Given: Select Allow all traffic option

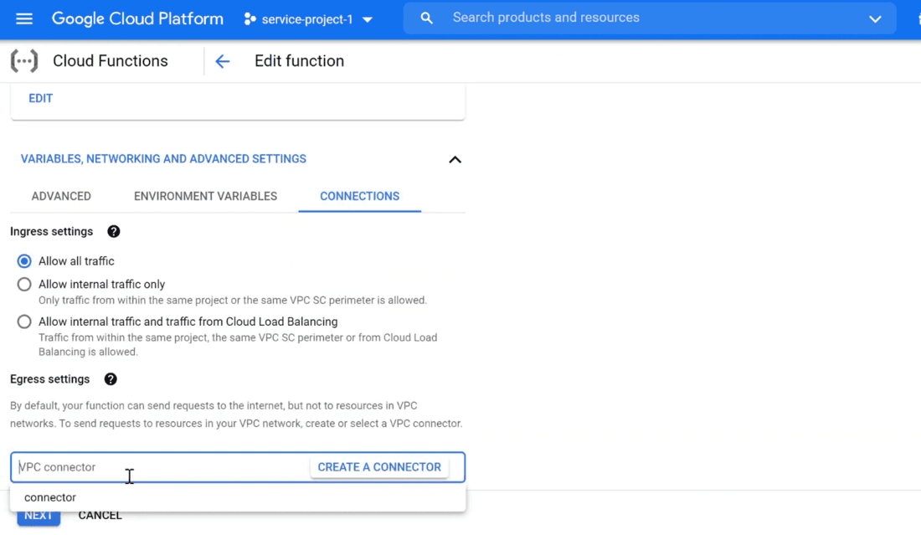Looking at the screenshot, I should click(24, 261).
